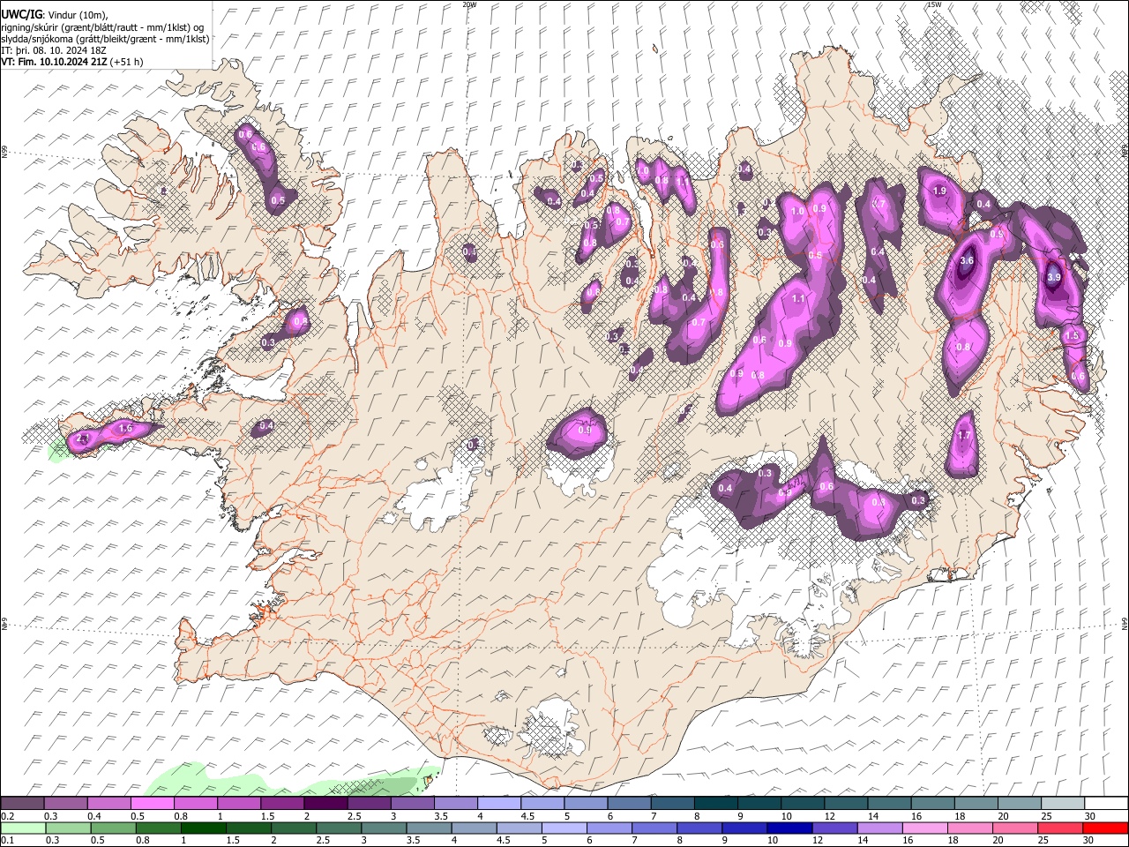Click the '1.7' precipitation value on the map

coord(964,435)
